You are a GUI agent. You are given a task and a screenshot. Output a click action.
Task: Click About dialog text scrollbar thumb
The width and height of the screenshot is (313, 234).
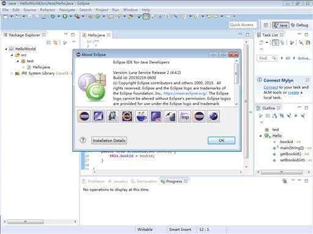237,74
